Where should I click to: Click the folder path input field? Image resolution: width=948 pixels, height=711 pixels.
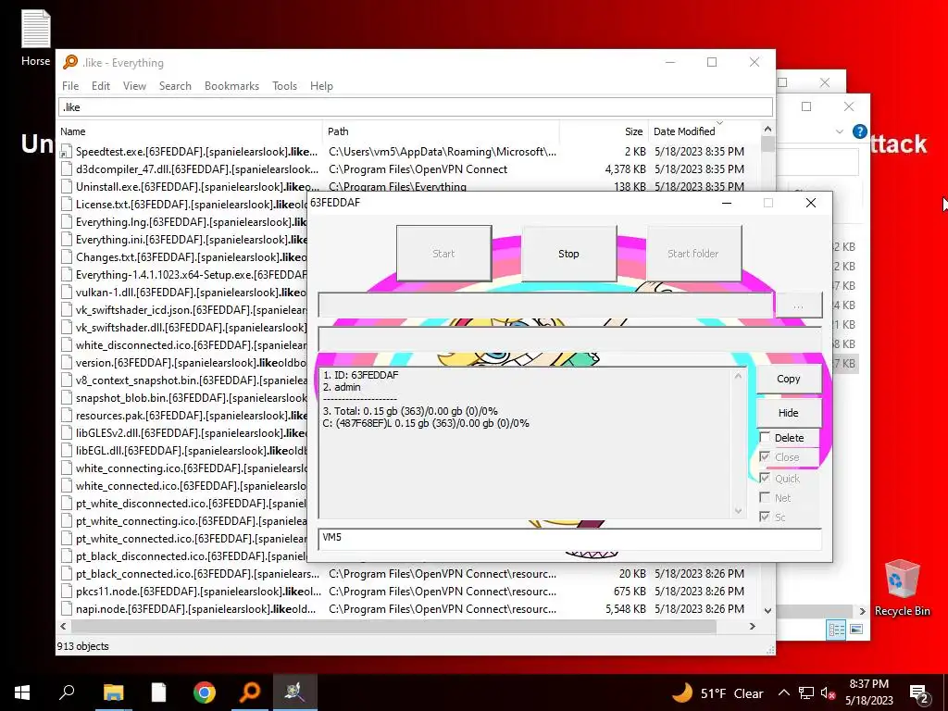pyautogui.click(x=545, y=306)
